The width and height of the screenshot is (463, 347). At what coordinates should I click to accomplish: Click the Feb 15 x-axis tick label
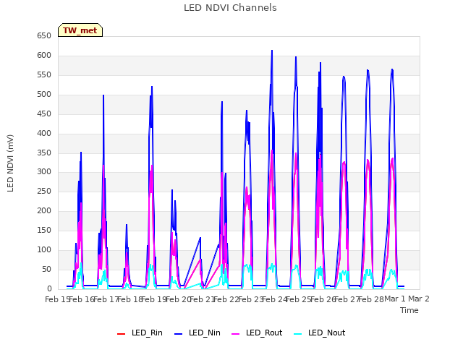tap(56, 299)
